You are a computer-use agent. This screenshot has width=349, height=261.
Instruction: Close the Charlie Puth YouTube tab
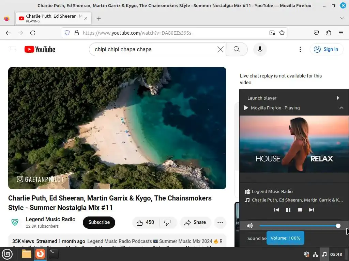[x=86, y=18]
